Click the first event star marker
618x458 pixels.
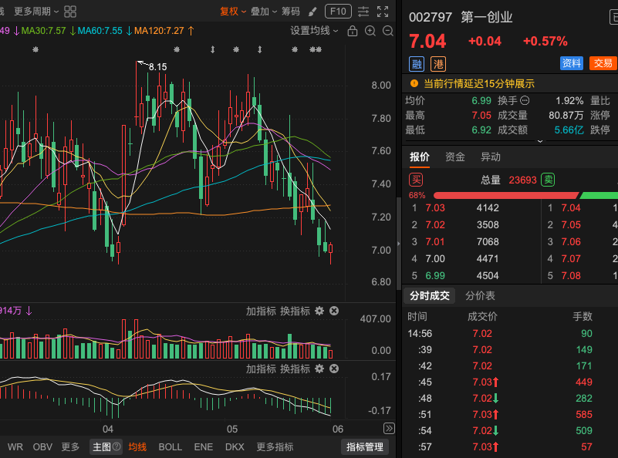click(35, 49)
